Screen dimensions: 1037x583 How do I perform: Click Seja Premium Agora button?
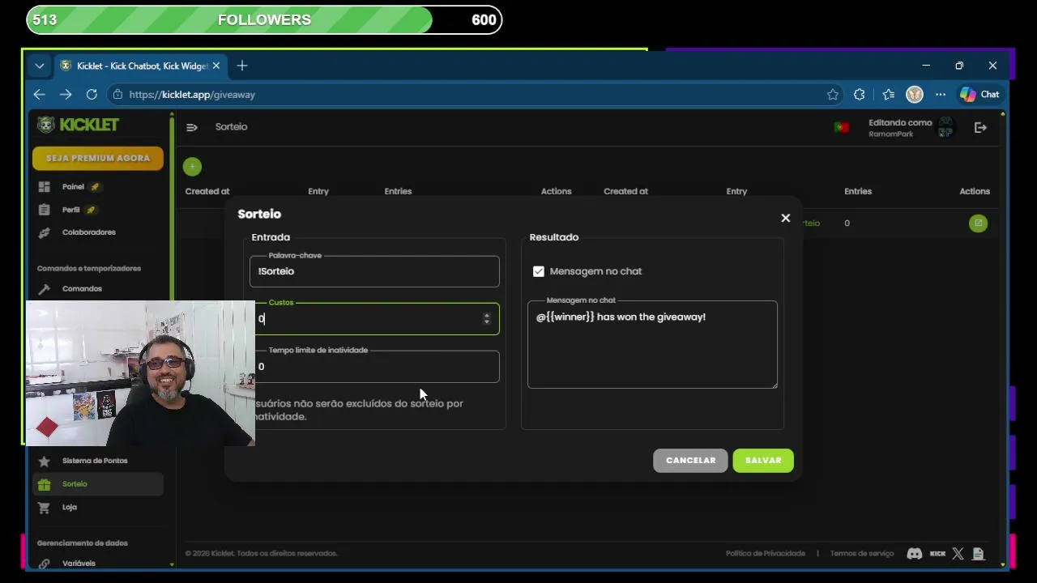coord(98,158)
